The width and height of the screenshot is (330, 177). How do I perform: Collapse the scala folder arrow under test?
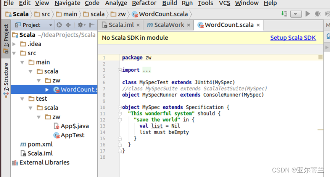tap(31, 108)
